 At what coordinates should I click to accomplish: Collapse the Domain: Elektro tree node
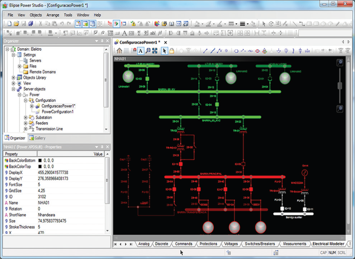[x=8, y=49]
